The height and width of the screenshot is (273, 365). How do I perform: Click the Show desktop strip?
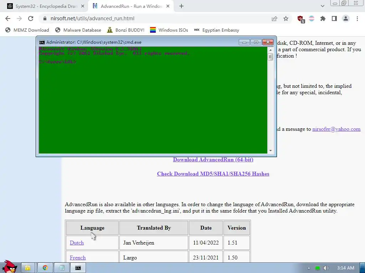click(x=362, y=268)
